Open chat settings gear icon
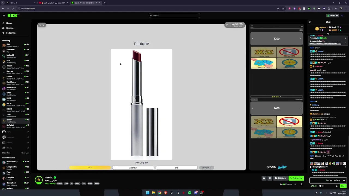The height and width of the screenshot is (196, 349). [x=337, y=186]
